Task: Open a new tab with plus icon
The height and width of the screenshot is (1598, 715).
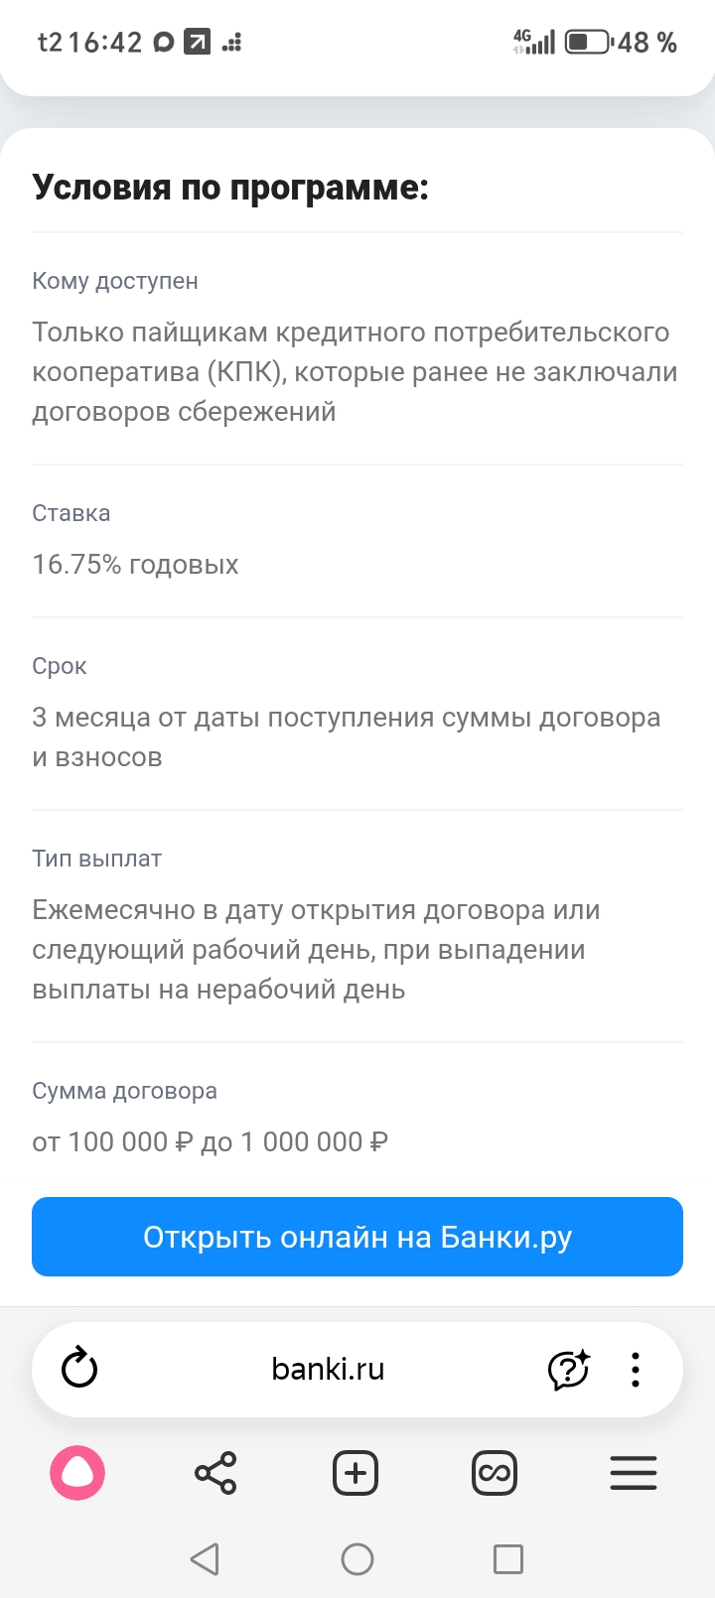Action: (x=356, y=1473)
